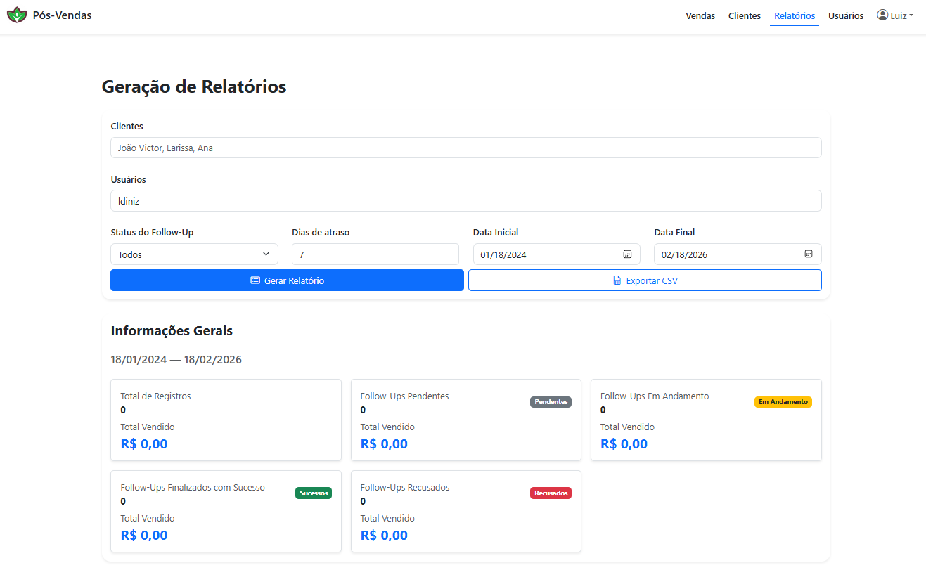
Task: Go to the Vendas page
Action: pos(700,15)
